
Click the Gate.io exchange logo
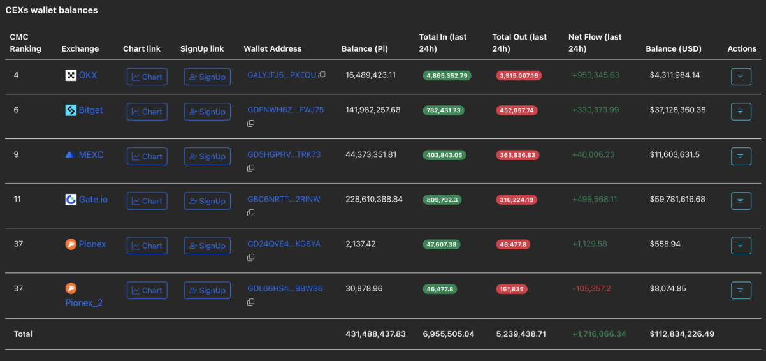71,200
